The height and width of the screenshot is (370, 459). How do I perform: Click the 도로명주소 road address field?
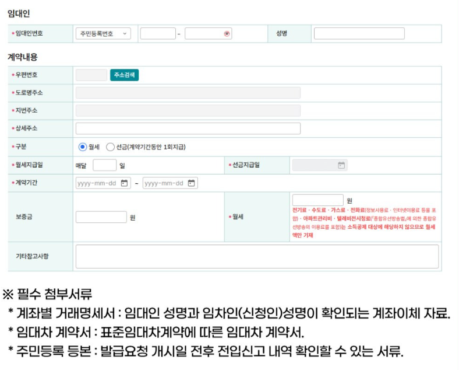pyautogui.click(x=188, y=93)
